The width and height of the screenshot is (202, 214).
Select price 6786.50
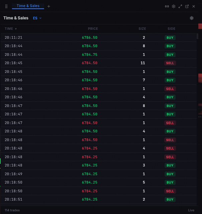click(89, 37)
